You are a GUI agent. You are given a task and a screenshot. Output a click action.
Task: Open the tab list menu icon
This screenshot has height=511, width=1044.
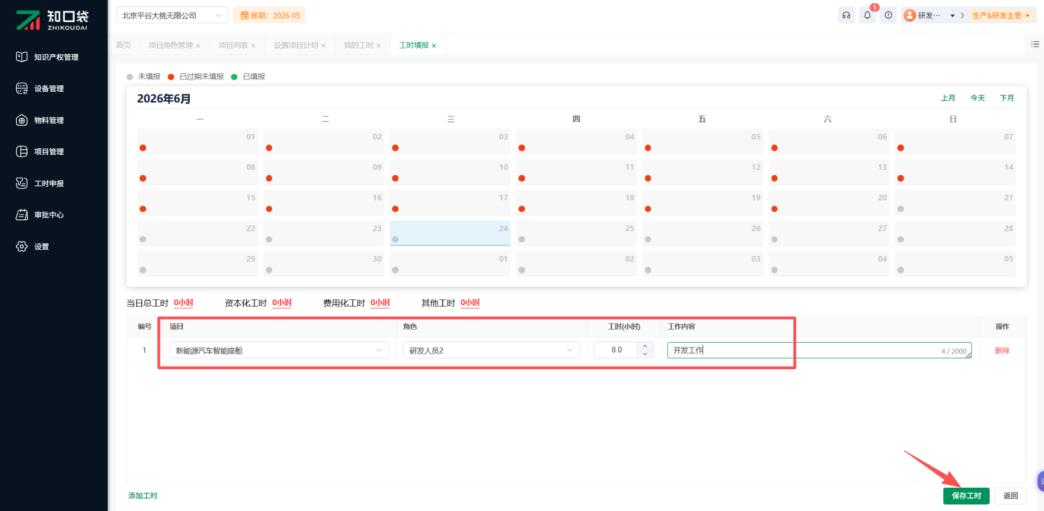(1035, 45)
